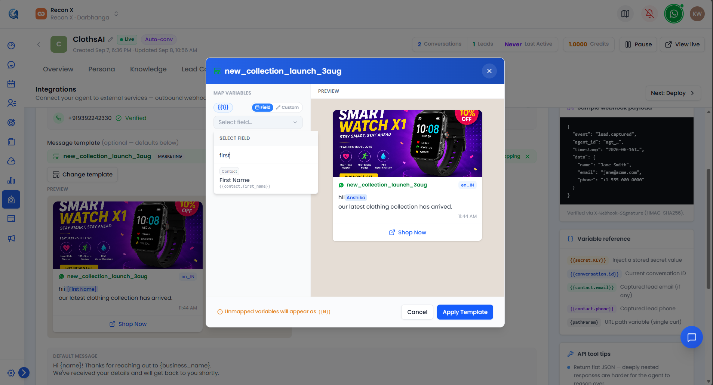Open the calendar icon in left sidebar
The image size is (713, 385).
pyautogui.click(x=11, y=84)
